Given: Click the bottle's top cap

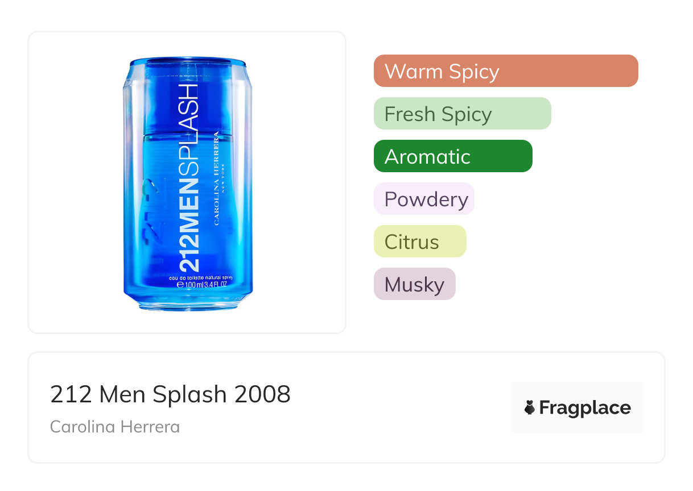Looking at the screenshot, I should tap(187, 64).
